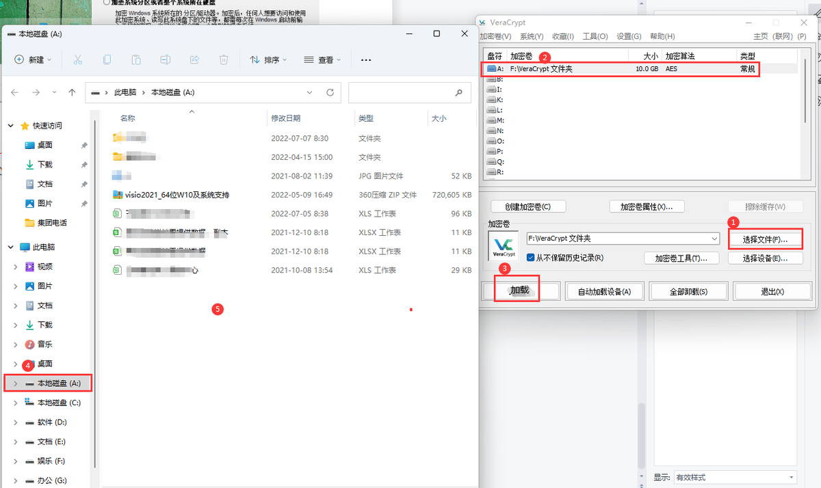Image resolution: width=821 pixels, height=488 pixels.
Task: Open address bar history dropdown
Action: pos(310,92)
